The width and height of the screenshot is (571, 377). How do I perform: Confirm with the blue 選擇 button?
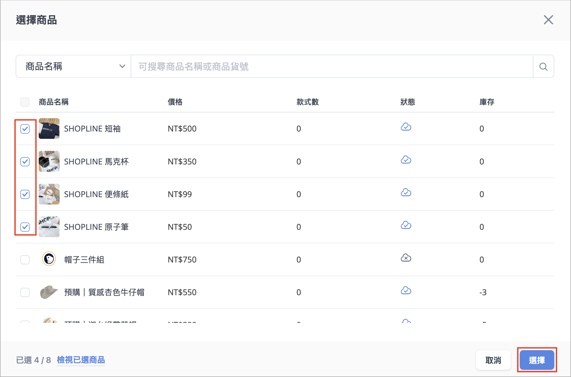click(537, 360)
